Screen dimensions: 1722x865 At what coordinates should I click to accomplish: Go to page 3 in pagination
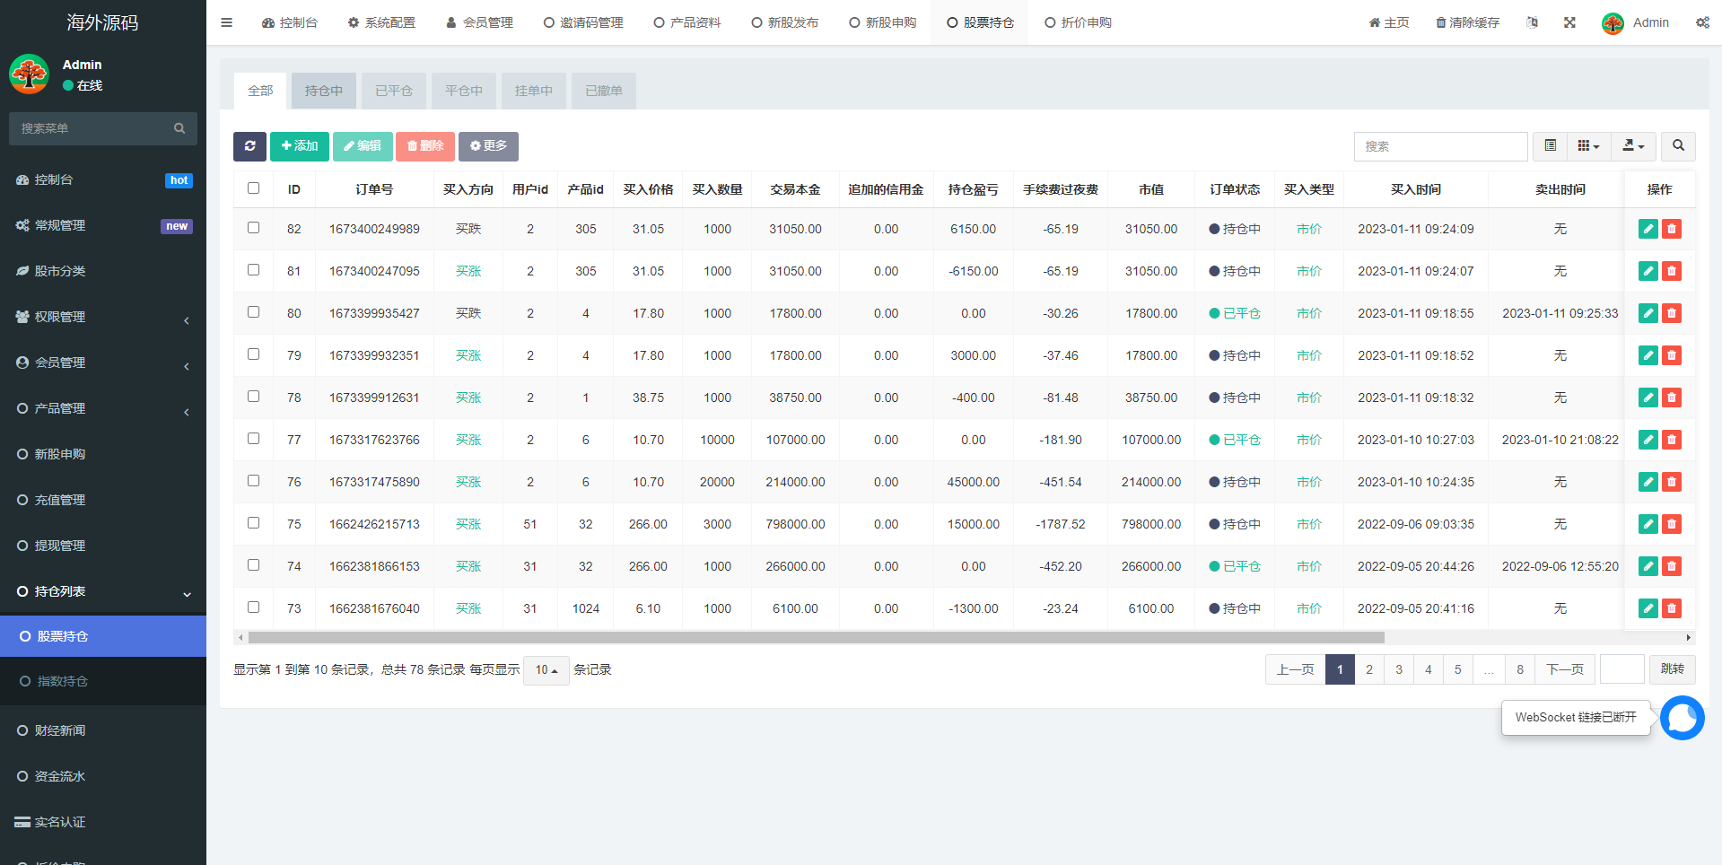tap(1398, 669)
